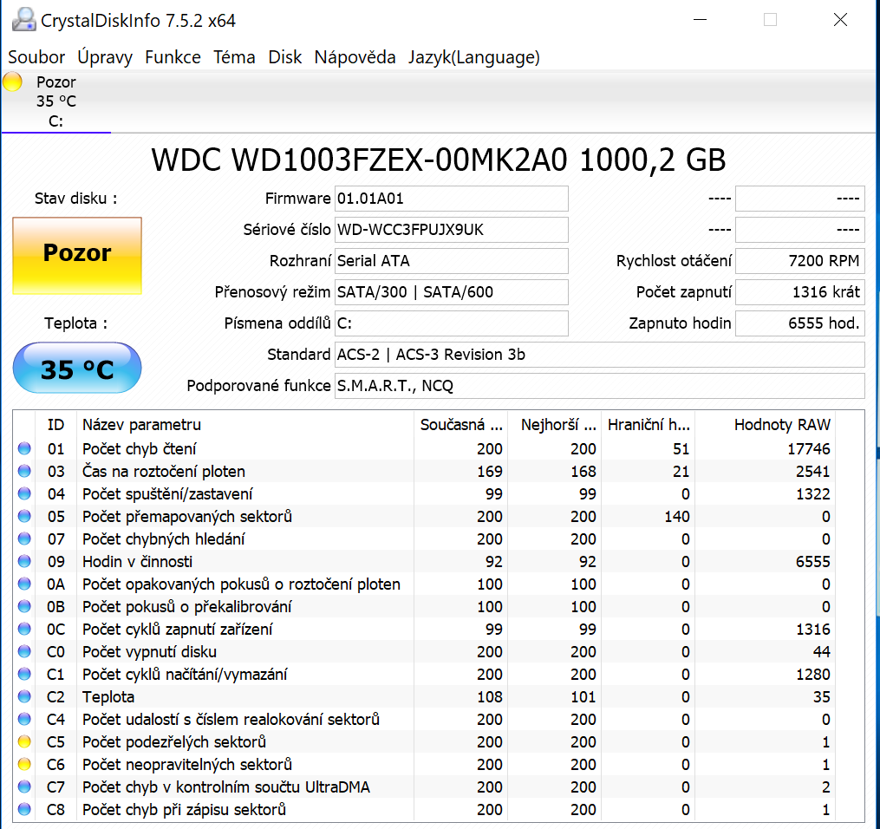The image size is (880, 829).
Task: Select the row Počet podezřelých sektorů
Action: point(424,741)
